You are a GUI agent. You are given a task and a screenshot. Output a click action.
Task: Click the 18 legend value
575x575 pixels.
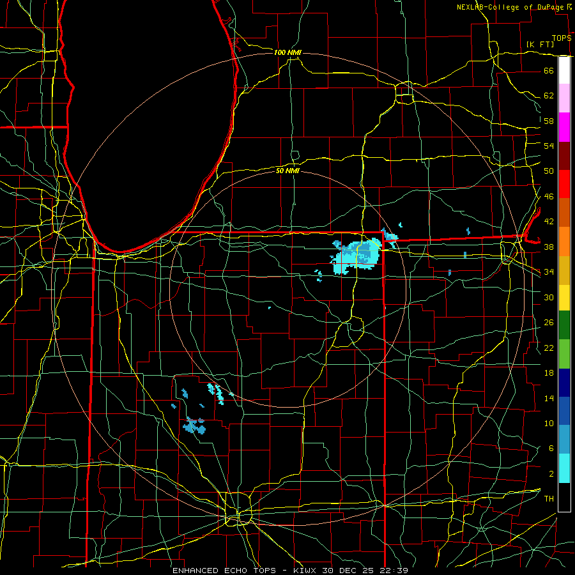point(549,373)
